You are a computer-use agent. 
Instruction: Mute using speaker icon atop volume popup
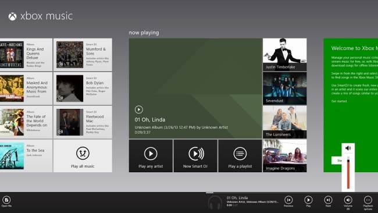click(x=348, y=148)
